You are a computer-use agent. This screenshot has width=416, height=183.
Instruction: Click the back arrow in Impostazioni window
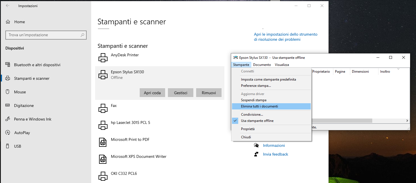[x=8, y=6]
